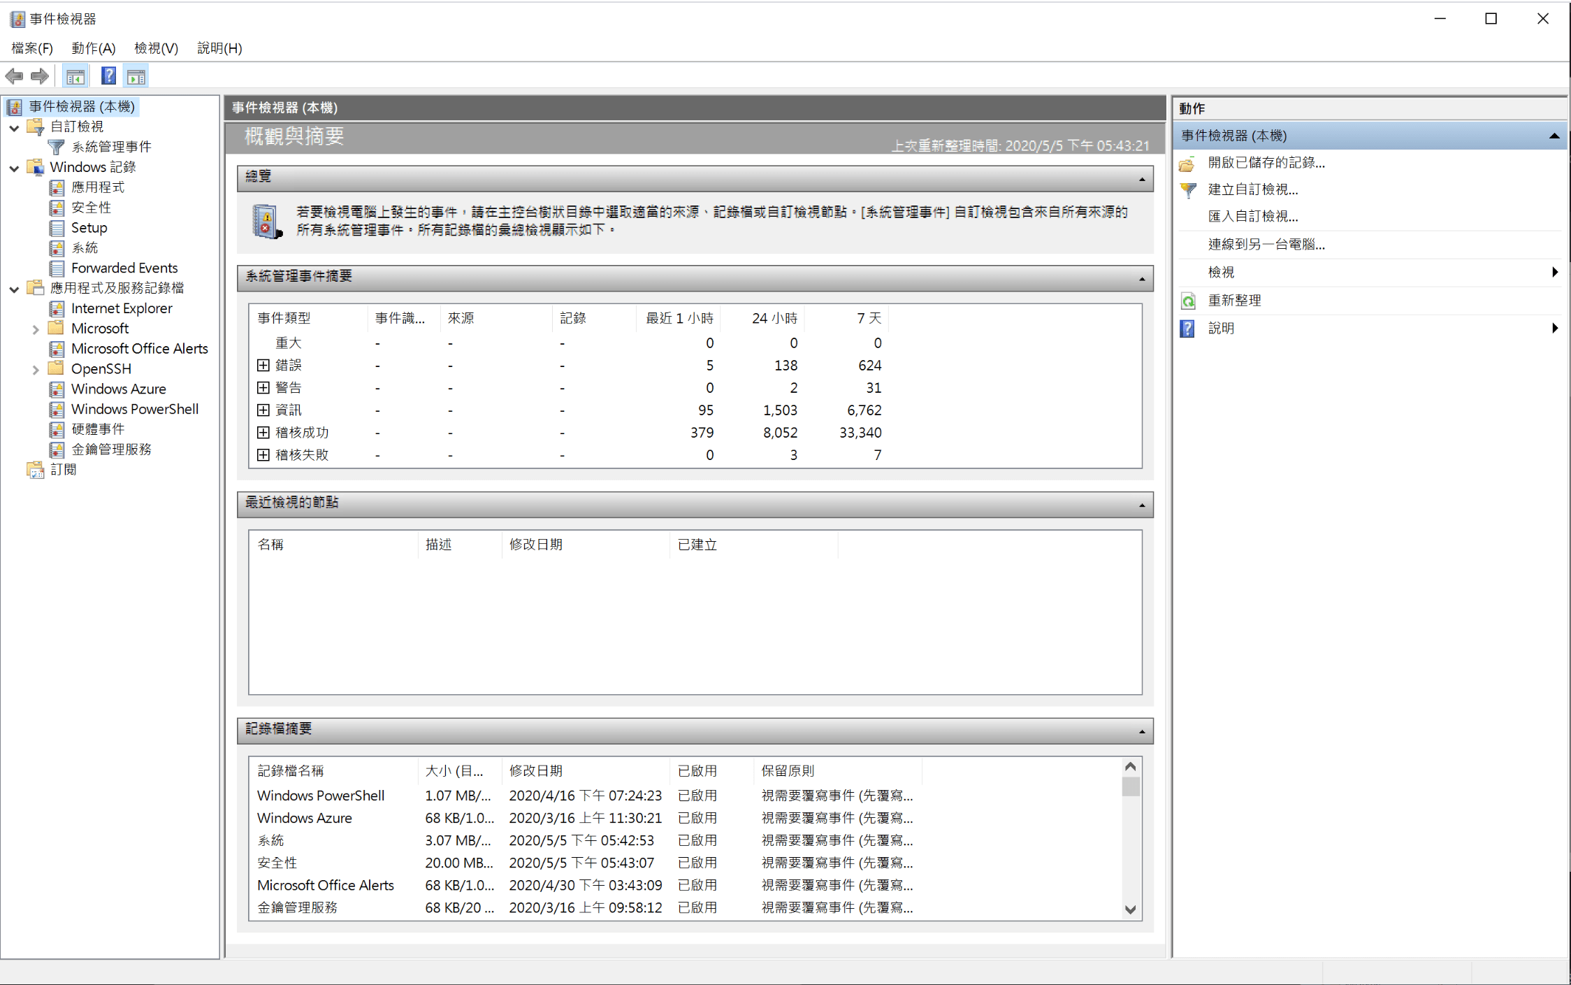Toggle the action pane with its toolbar icon
This screenshot has height=985, width=1571.
click(136, 76)
